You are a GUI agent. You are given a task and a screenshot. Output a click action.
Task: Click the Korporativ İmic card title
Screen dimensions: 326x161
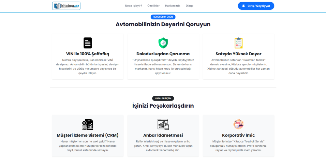click(239, 135)
